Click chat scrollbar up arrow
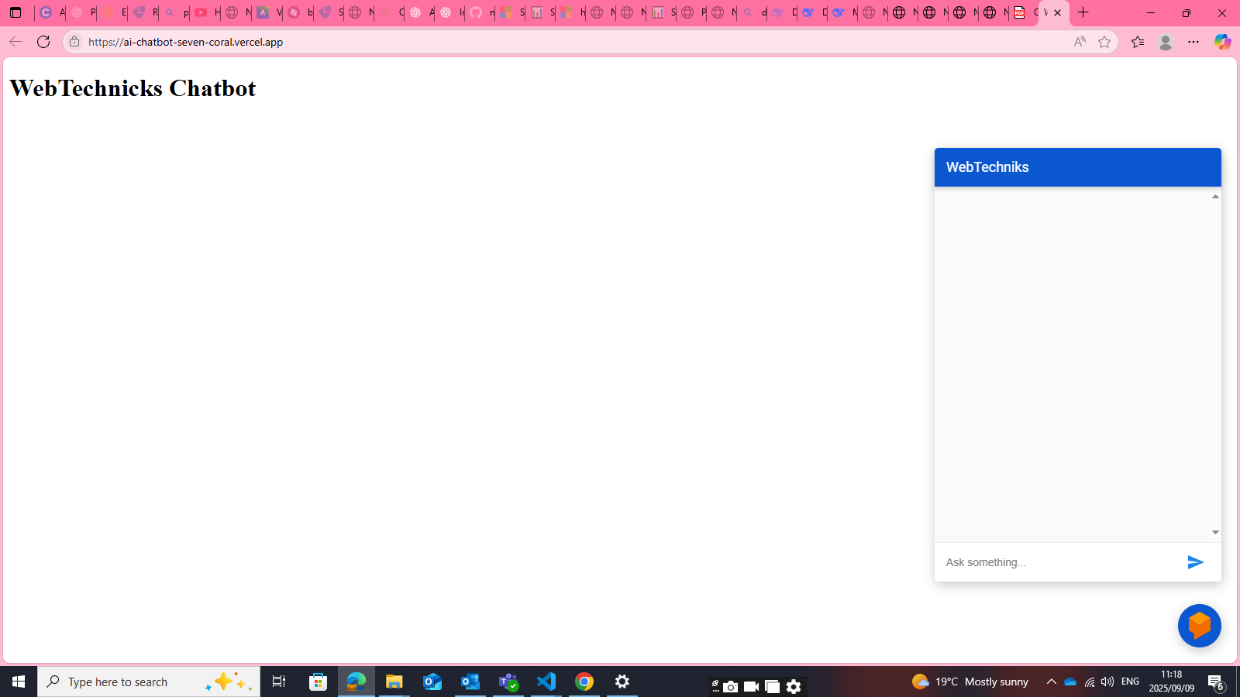1240x697 pixels. click(1215, 197)
